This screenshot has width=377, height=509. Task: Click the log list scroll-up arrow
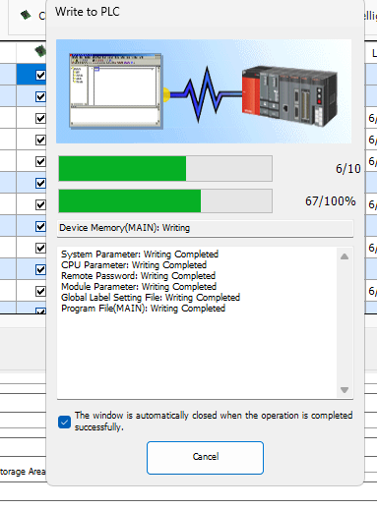345,256
